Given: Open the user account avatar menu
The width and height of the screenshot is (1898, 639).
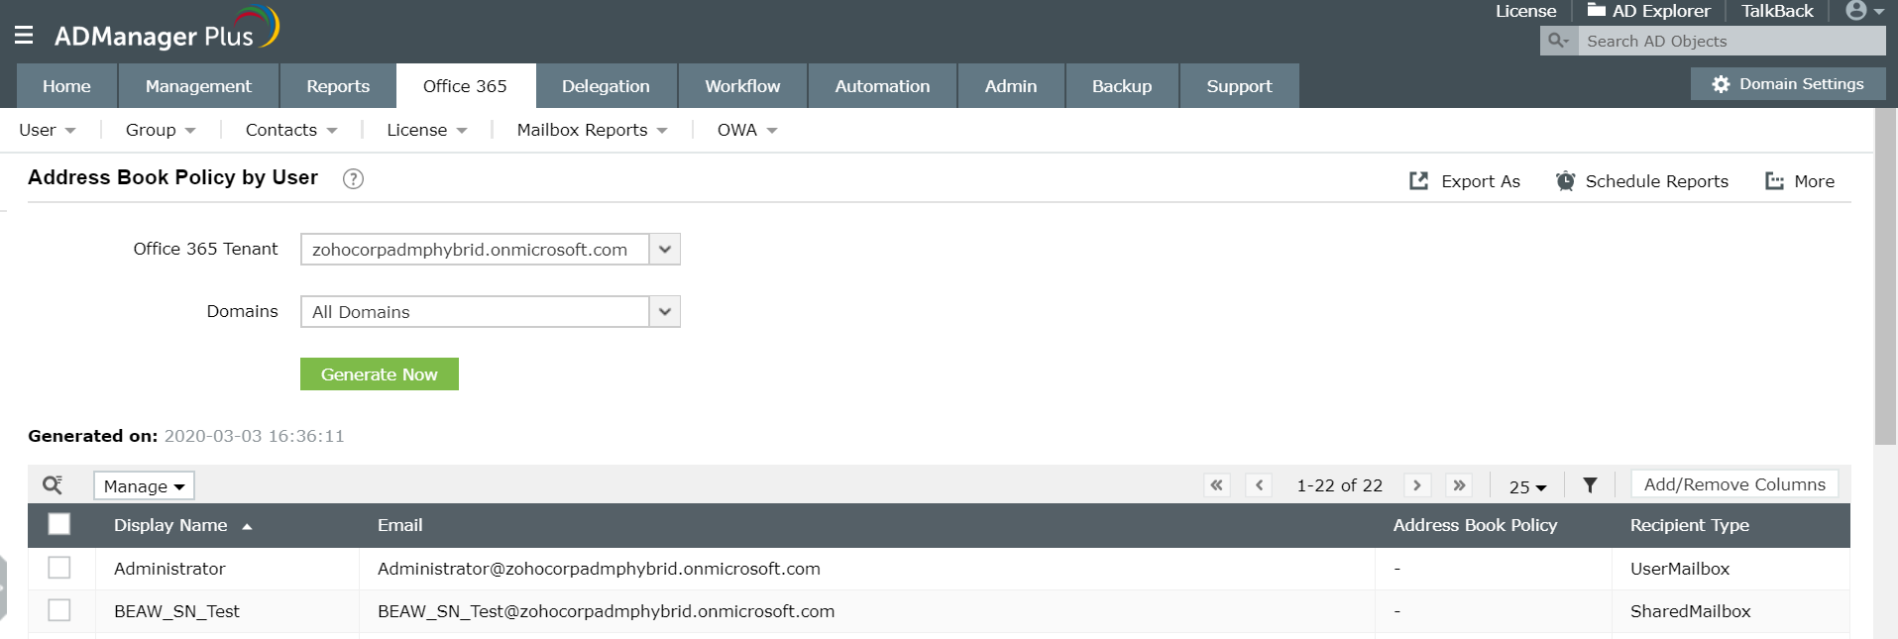Looking at the screenshot, I should coord(1864,11).
